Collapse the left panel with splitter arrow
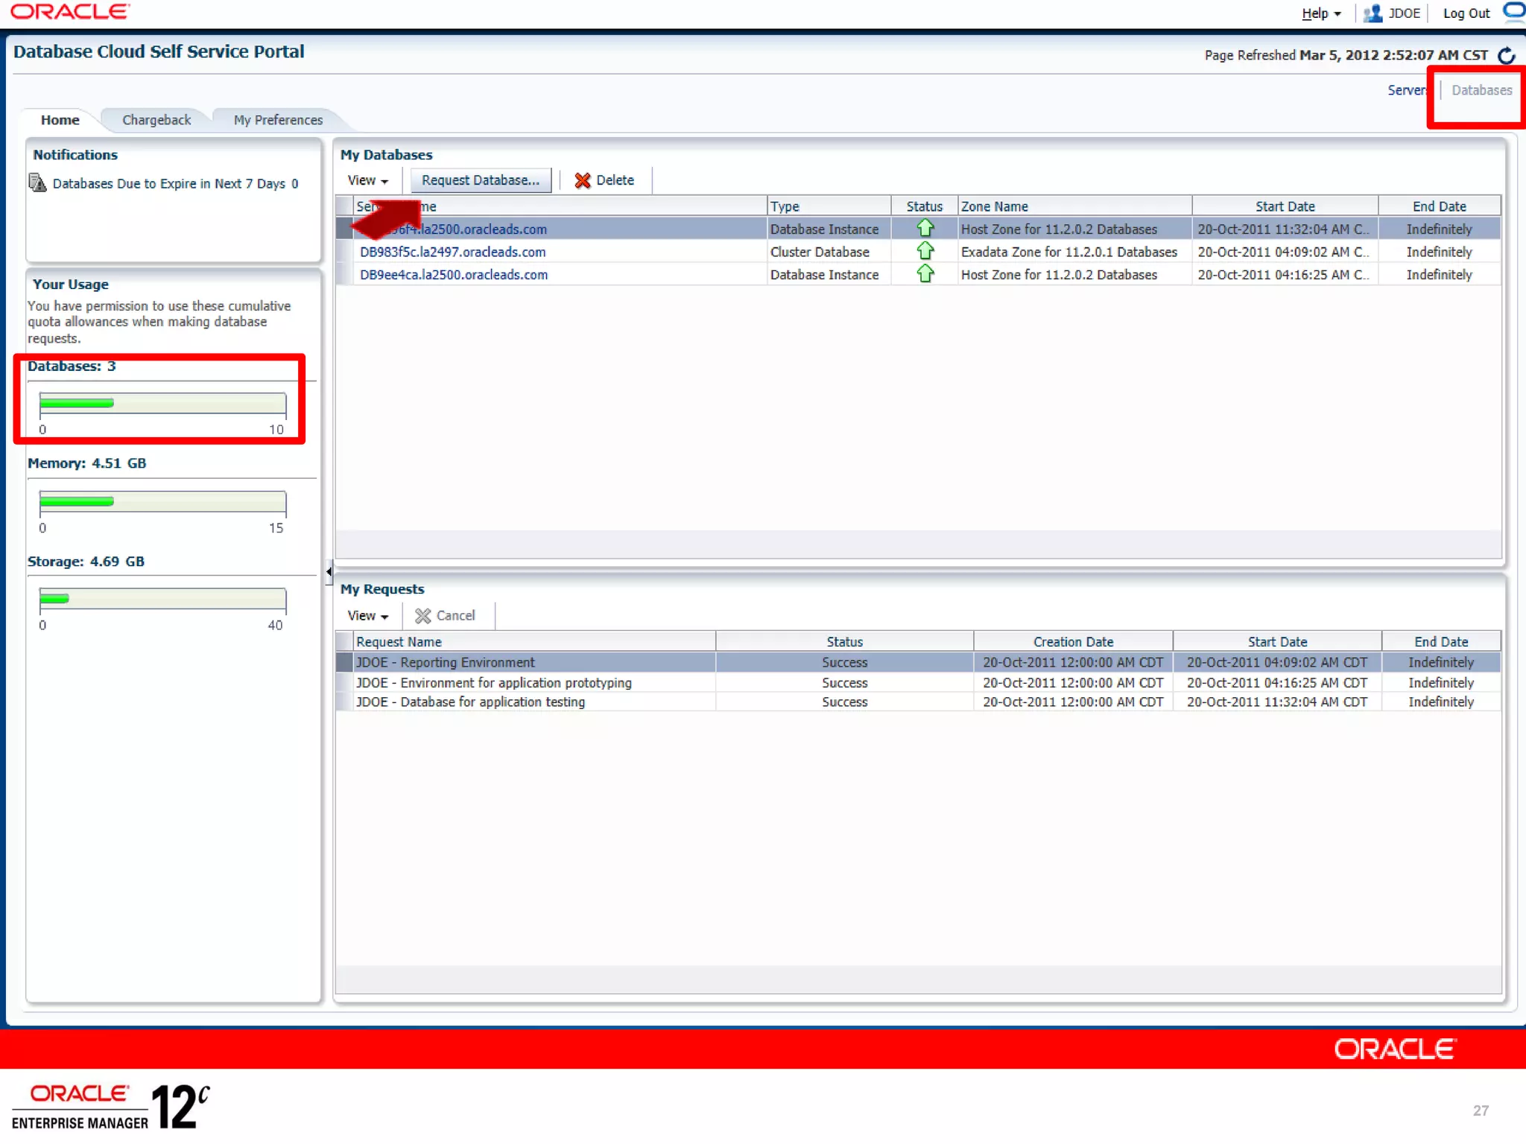Viewport: 1526px width, 1144px height. point(329,572)
